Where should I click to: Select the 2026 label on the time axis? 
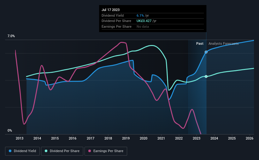pos(250,138)
